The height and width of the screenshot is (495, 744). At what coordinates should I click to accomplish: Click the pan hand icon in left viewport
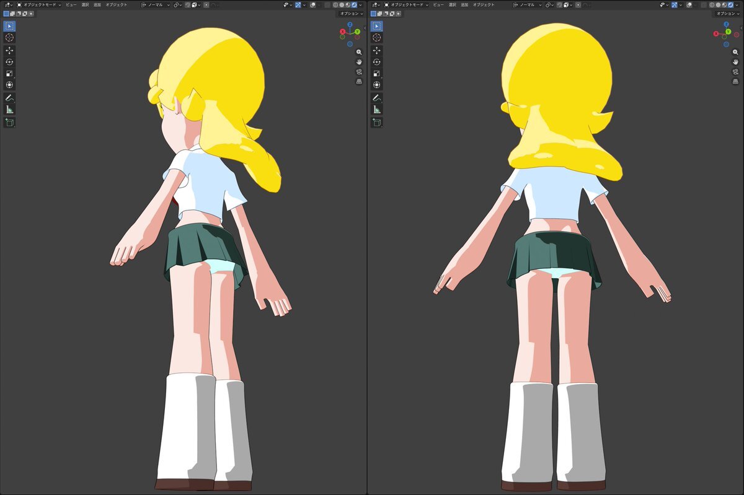pyautogui.click(x=359, y=62)
